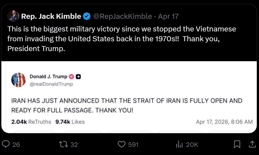Click the red verified badge beside Donald J. Trump
259x155 pixels.
point(72,77)
